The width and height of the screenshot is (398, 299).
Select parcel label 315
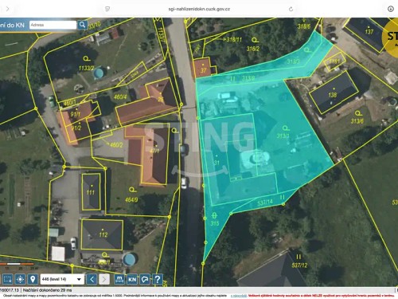[215, 223]
